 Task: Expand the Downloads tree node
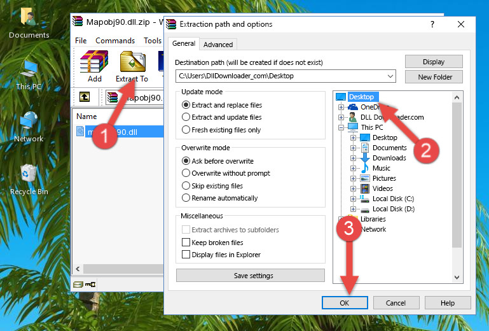(353, 158)
